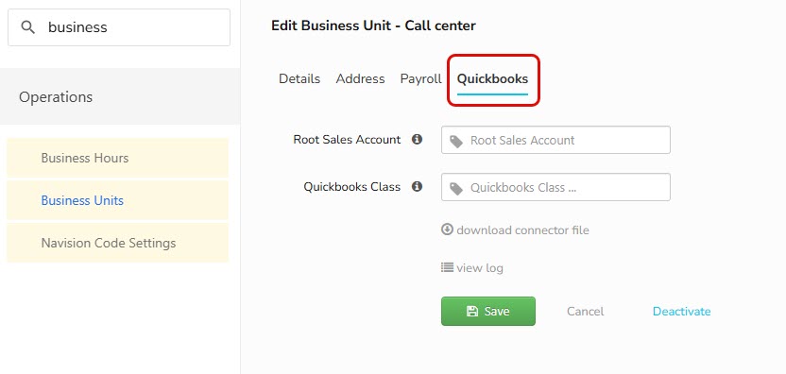Viewport: 786px width, 374px height.
Task: Cancel editing the business unit
Action: tap(585, 312)
